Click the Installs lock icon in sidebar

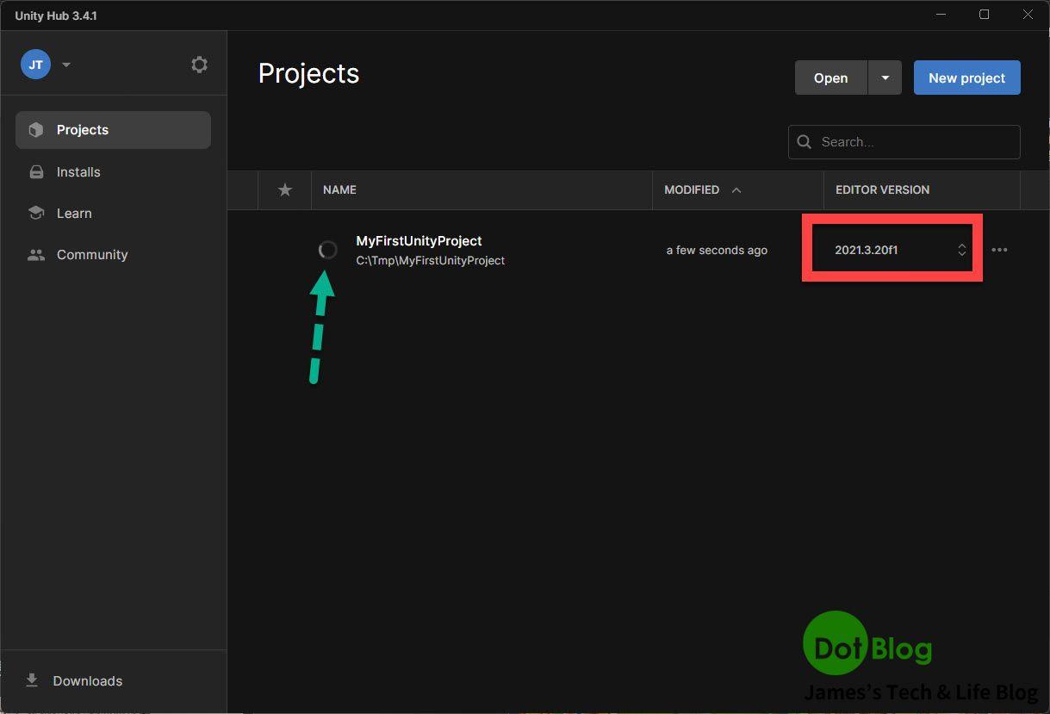[36, 172]
